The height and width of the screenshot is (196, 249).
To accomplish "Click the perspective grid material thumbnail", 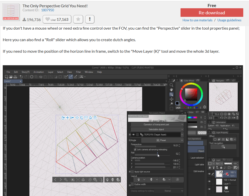I will 11,12.
